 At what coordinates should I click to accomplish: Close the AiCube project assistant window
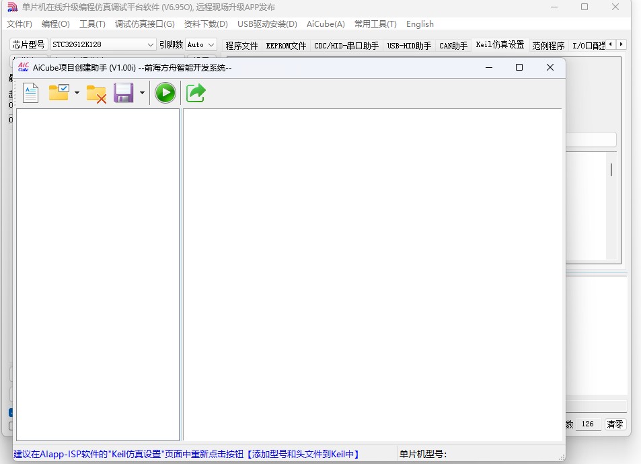tap(550, 67)
